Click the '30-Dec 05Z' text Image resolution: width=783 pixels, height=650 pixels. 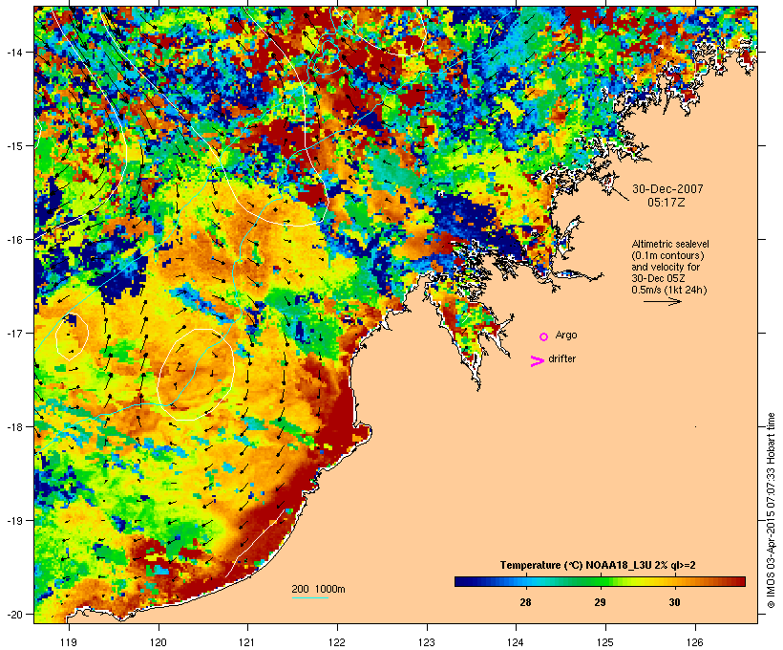click(x=658, y=278)
